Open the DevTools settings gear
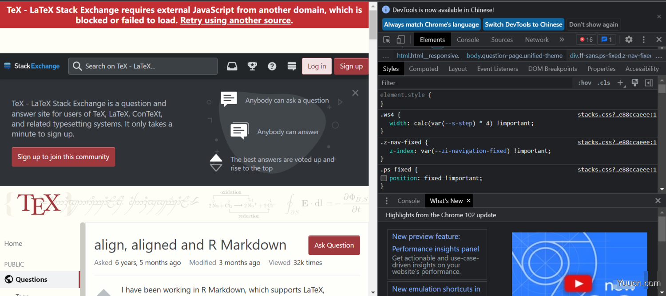 click(x=629, y=39)
